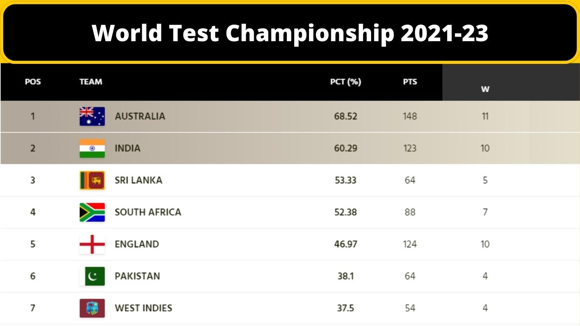Select the W column header
580x326 pixels.
485,89
